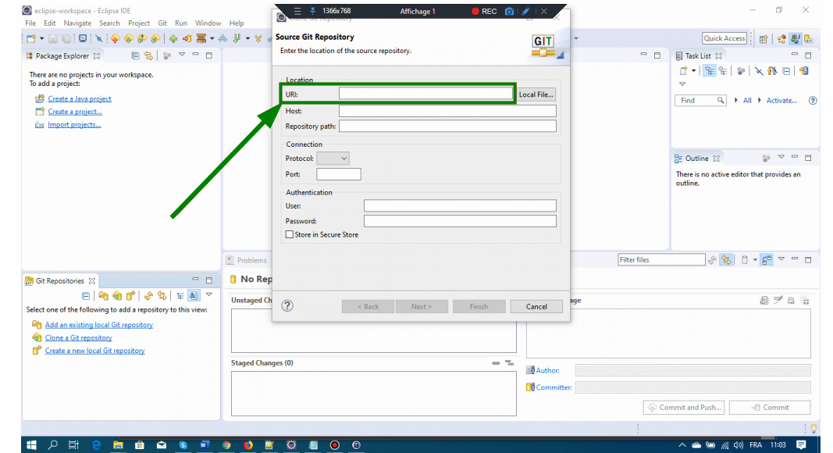
Task: Click into the URI input field
Action: [425, 94]
